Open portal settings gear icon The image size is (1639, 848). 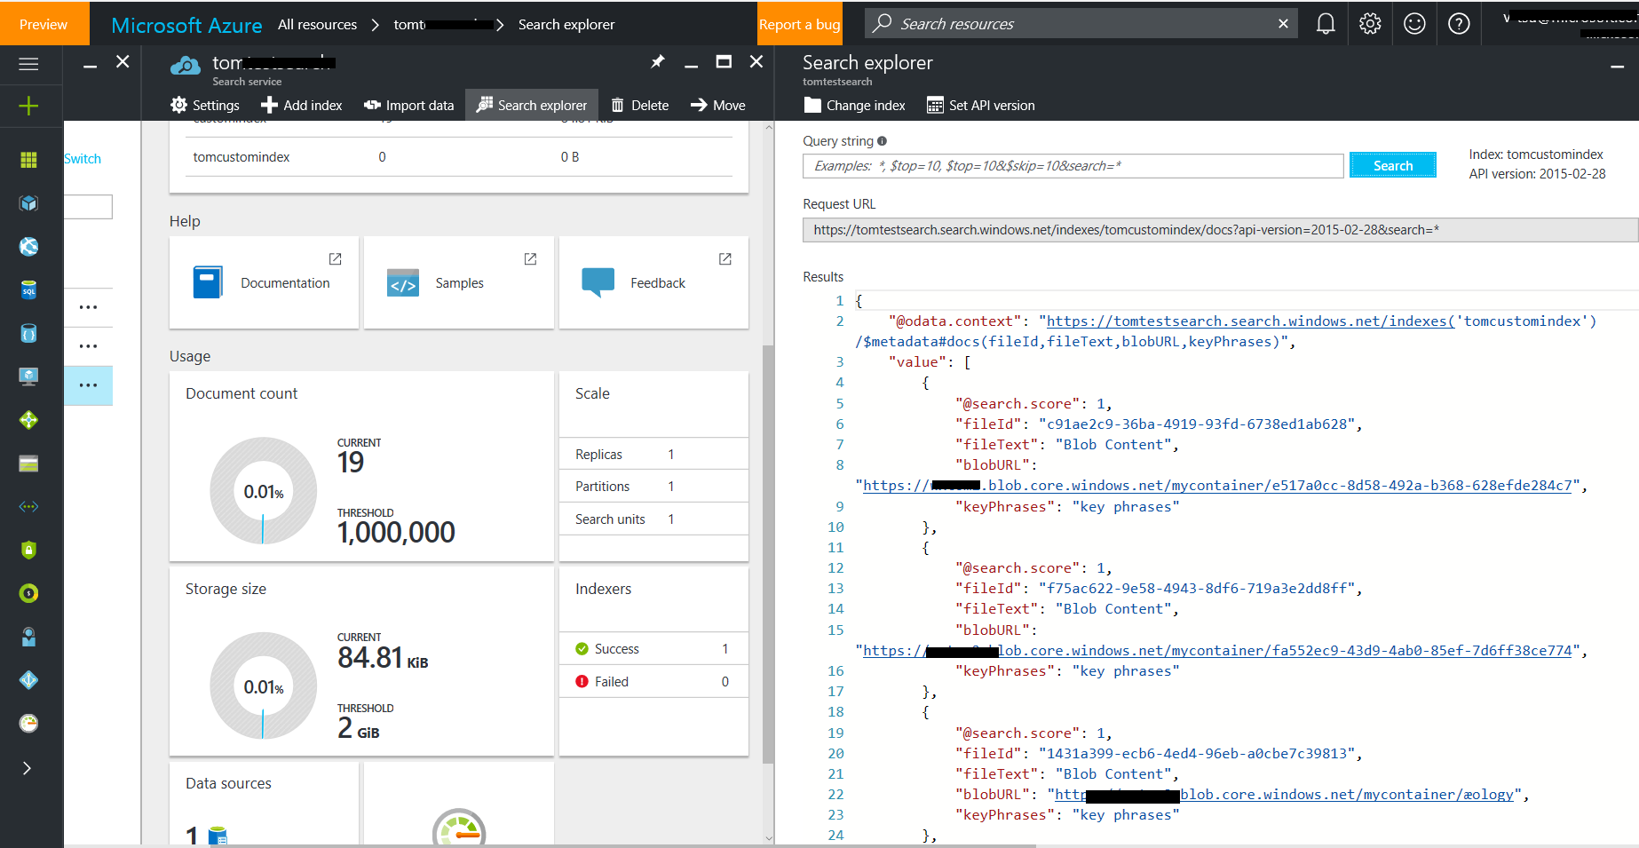(x=1370, y=24)
